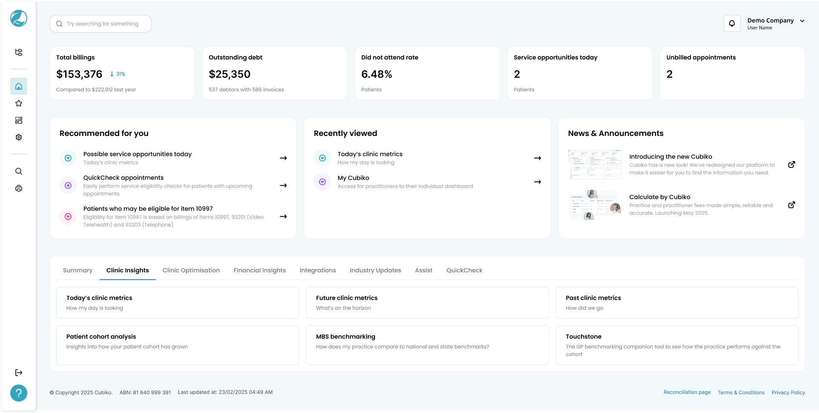This screenshot has width=819, height=413.
Task: Click the Cubiko logo in the sidebar
Action: [19, 18]
